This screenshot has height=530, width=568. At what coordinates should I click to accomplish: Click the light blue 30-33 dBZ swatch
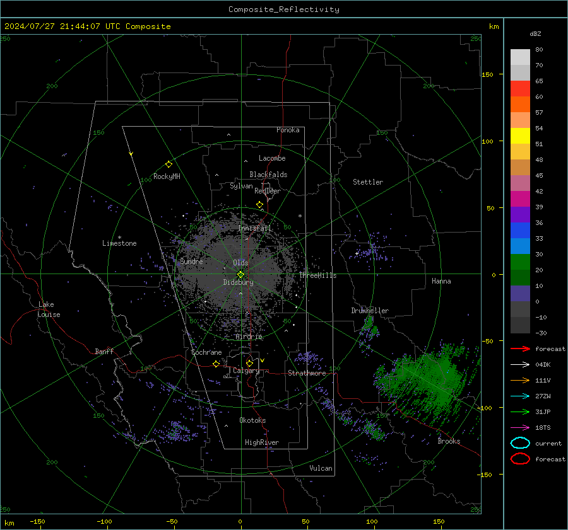520,246
